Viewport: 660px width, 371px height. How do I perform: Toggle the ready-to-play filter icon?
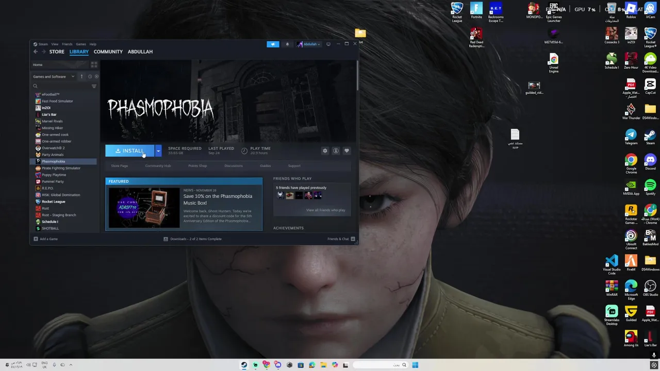click(96, 76)
